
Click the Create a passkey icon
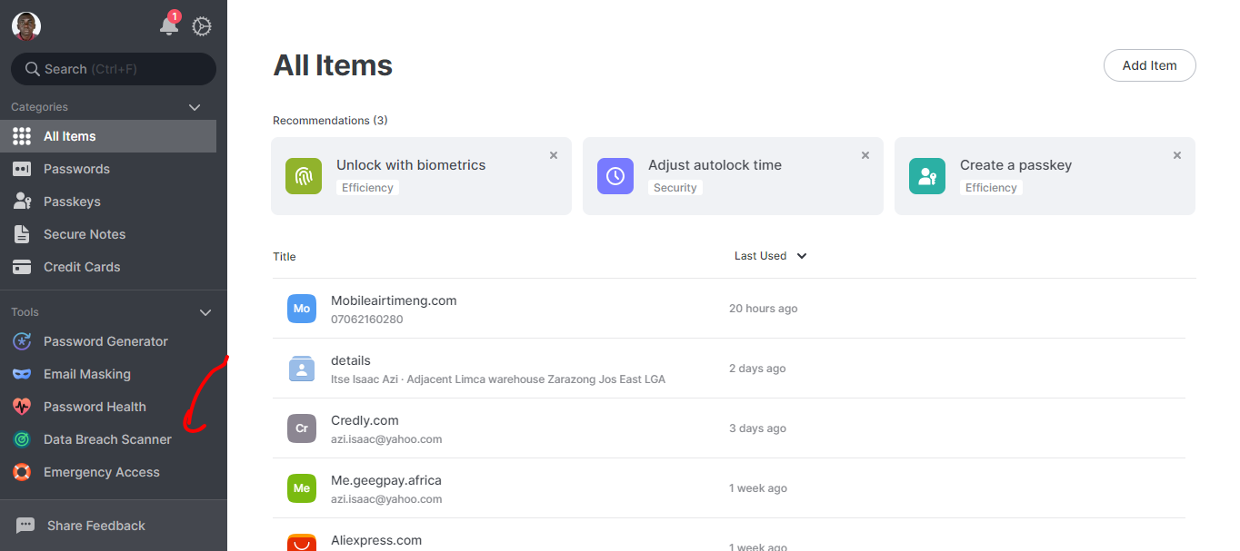927,176
